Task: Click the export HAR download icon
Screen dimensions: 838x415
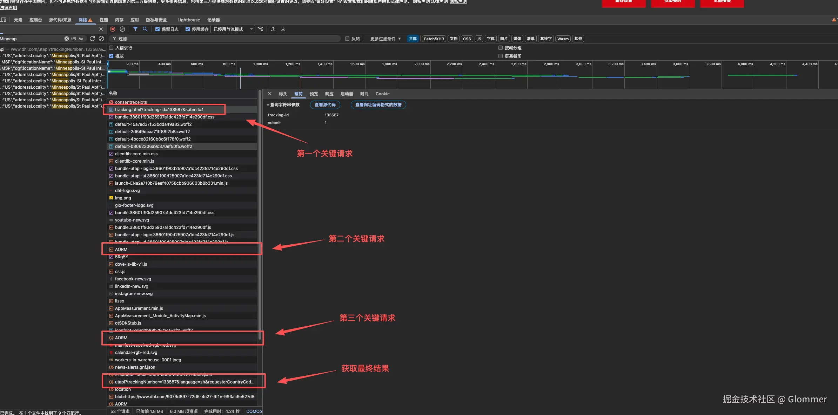Action: coord(283,29)
